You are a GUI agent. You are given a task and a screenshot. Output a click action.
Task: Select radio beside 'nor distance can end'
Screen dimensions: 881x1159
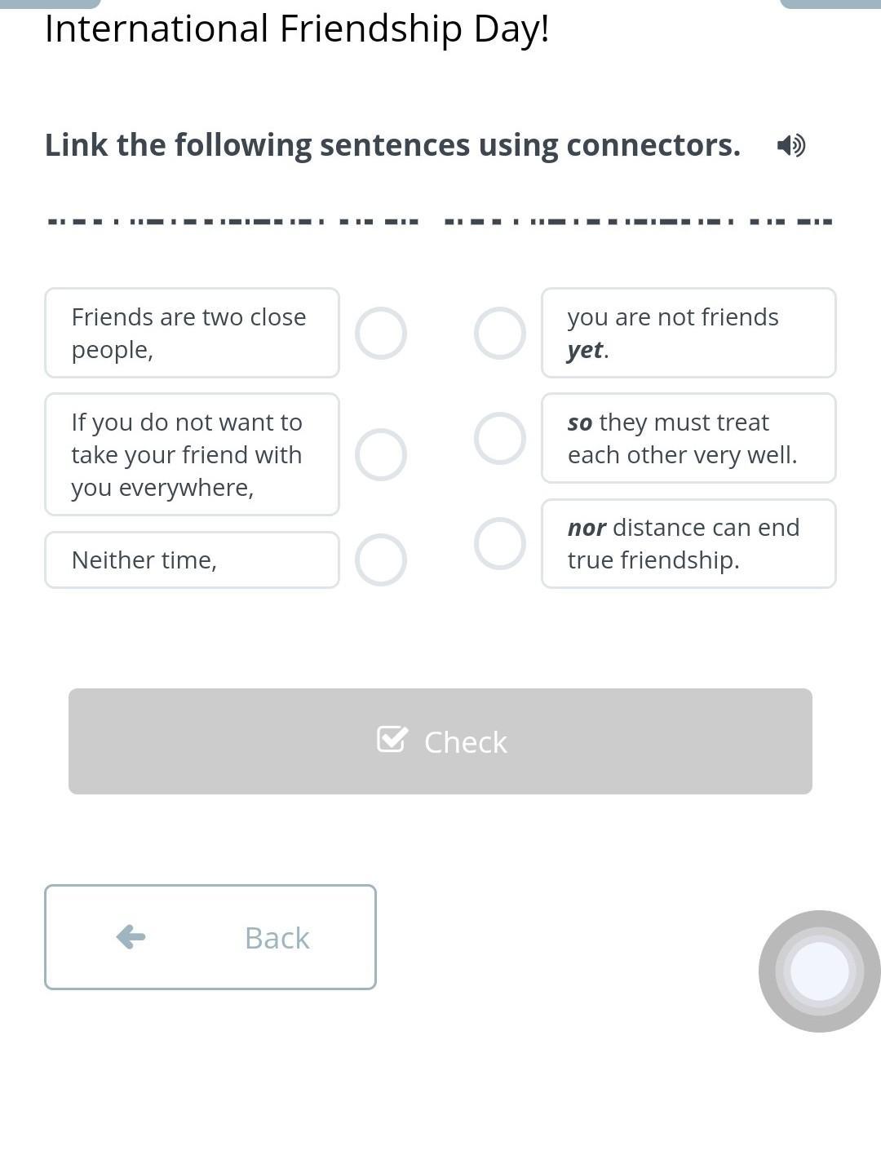click(x=500, y=544)
